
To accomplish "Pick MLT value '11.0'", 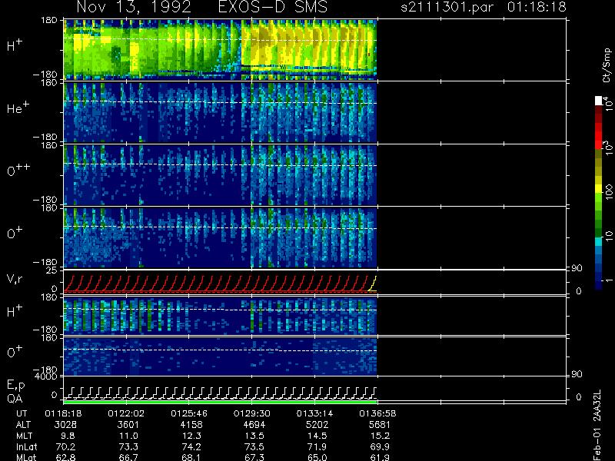I will click(x=128, y=436).
